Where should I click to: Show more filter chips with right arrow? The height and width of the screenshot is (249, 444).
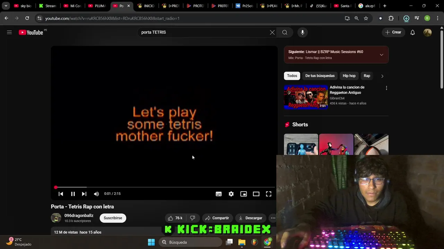click(x=382, y=76)
